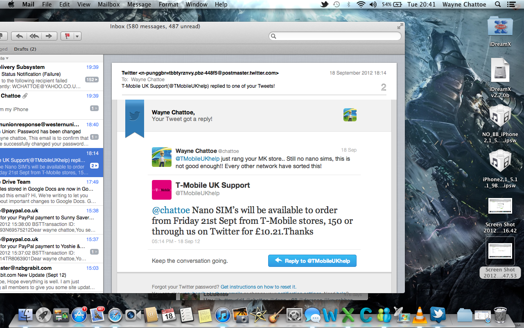The width and height of the screenshot is (524, 328).
Task: Open the iDreamX folder on desktop
Action: pos(500,31)
